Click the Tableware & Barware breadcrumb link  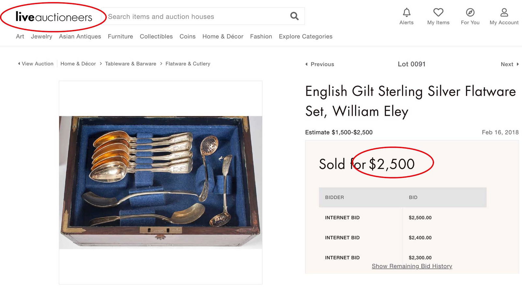[130, 64]
